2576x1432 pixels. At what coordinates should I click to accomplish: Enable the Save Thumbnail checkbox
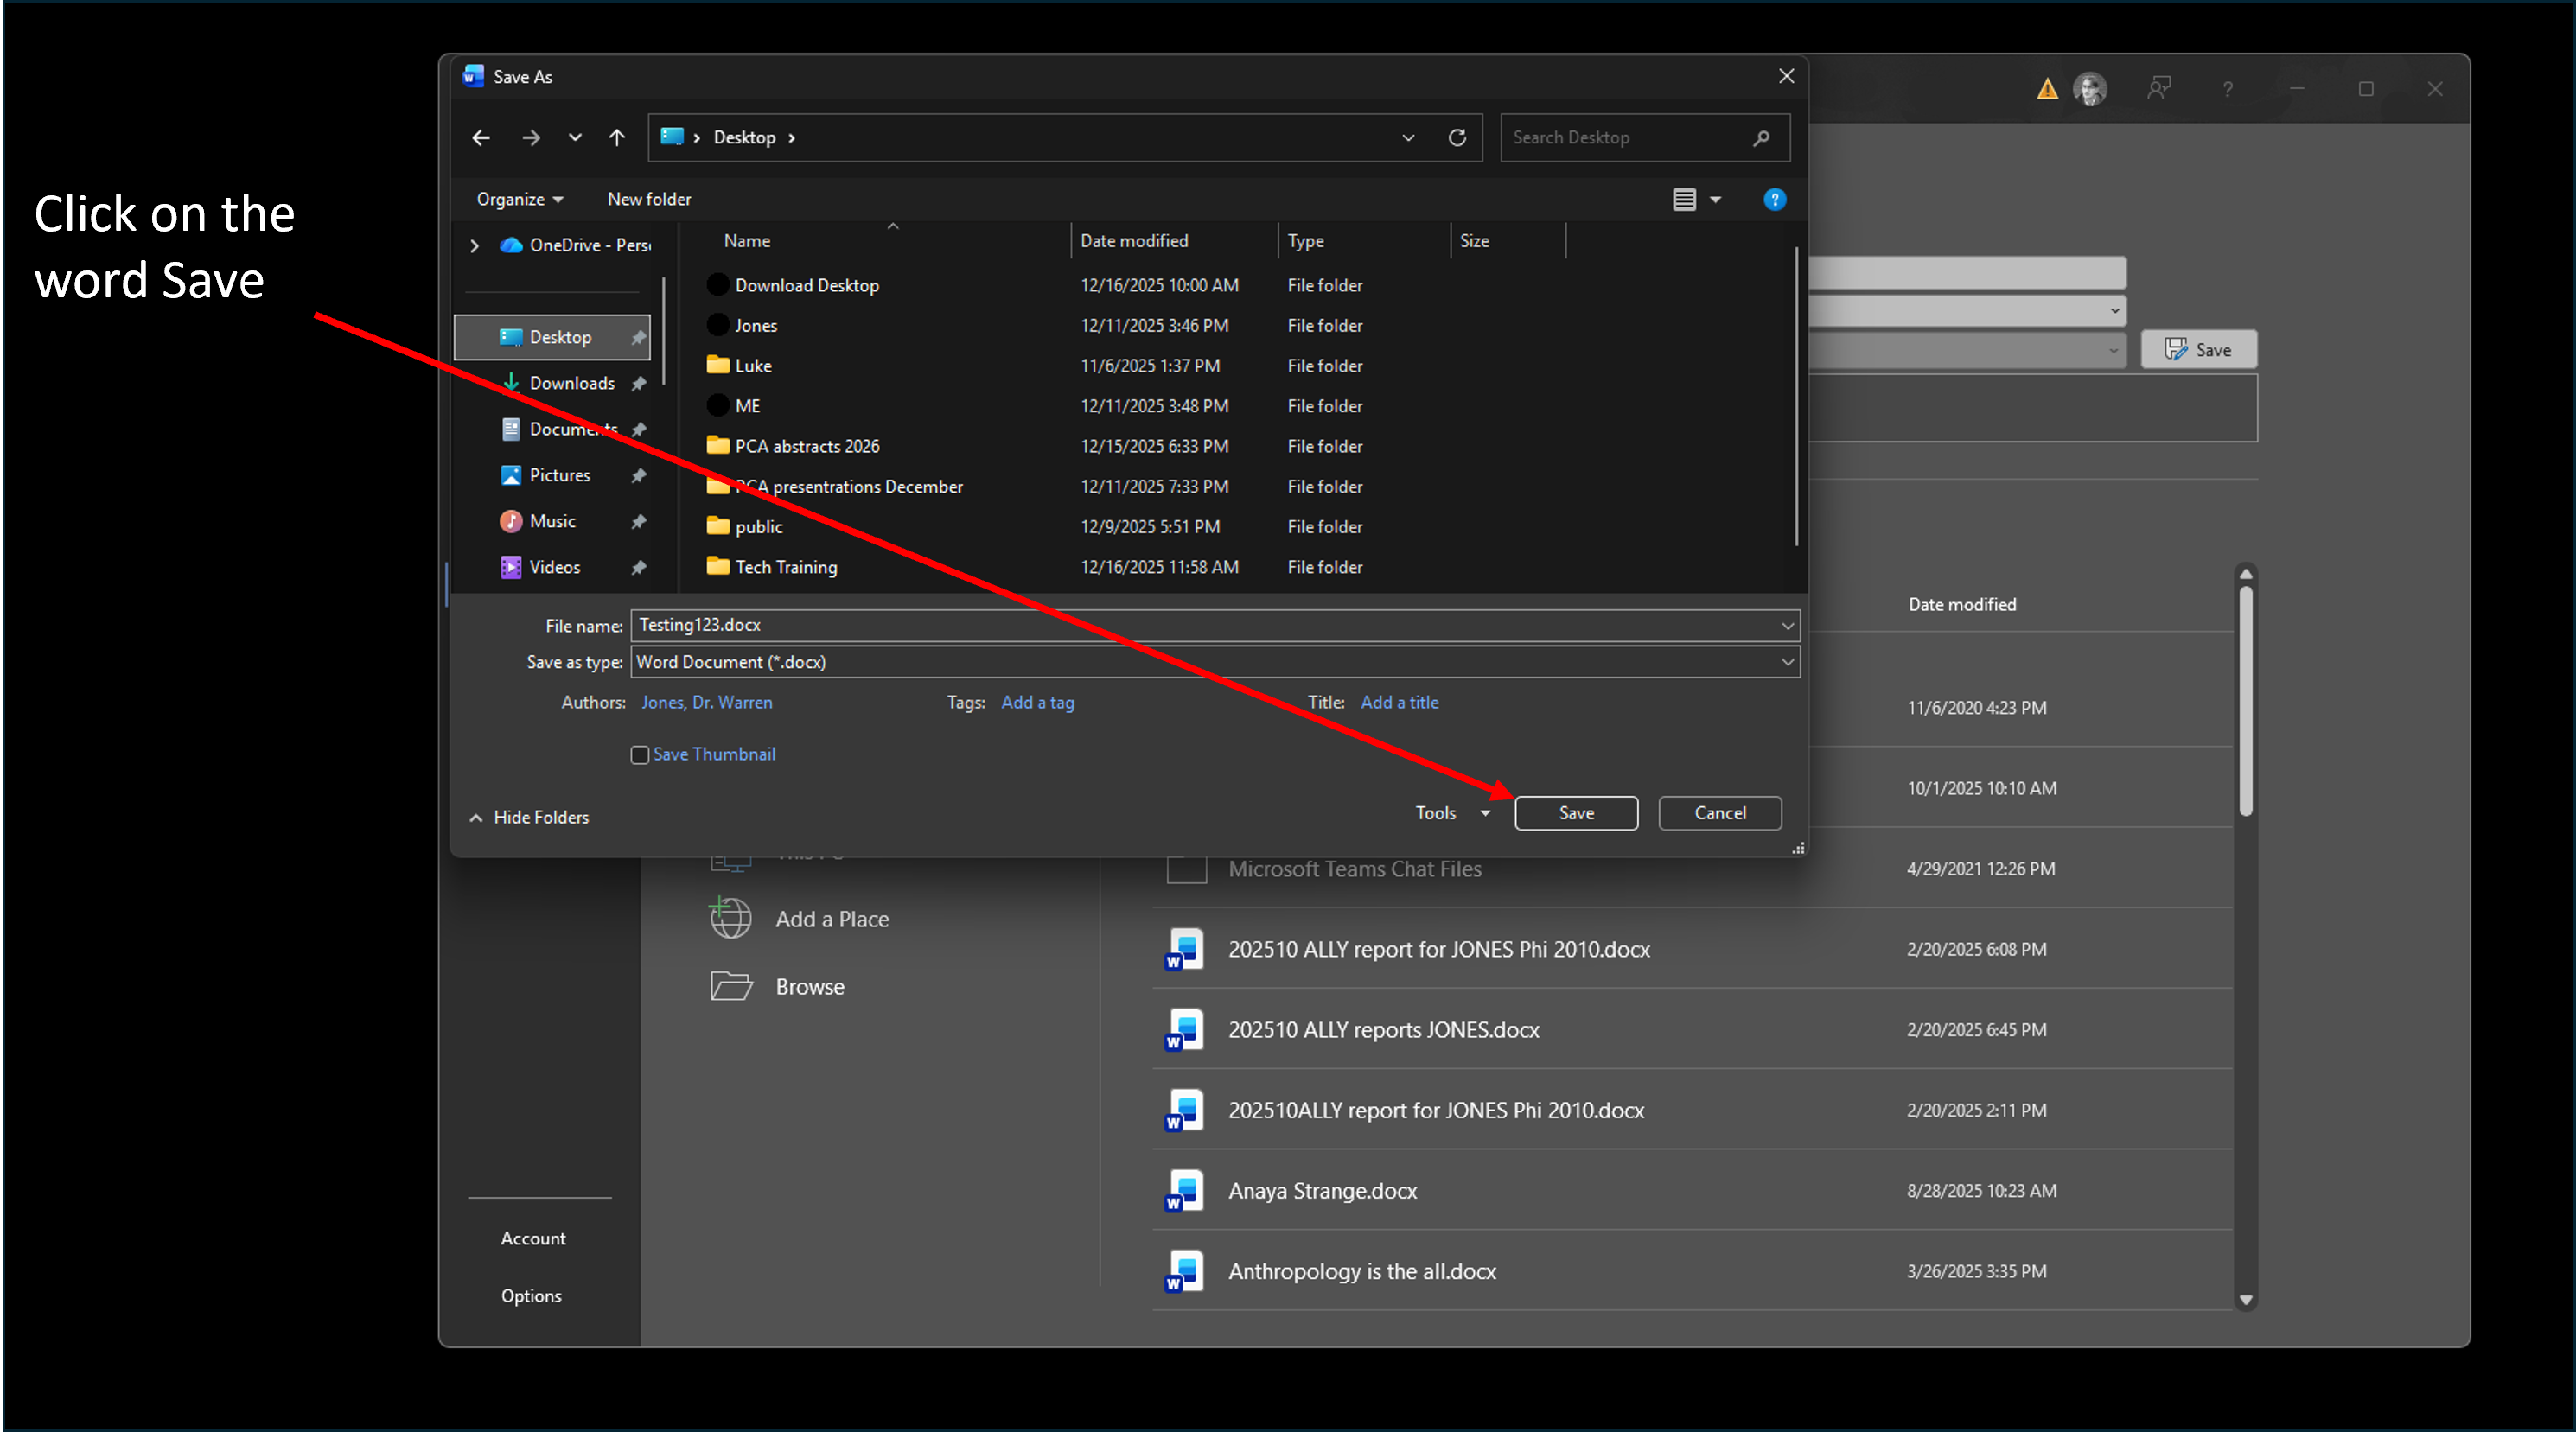click(x=640, y=755)
